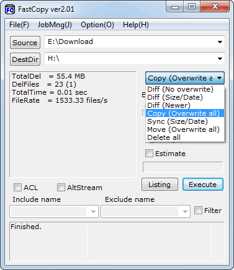Click the TotalTime = 0.01 sec line
This screenshot has height=270, width=234.
[x=50, y=92]
